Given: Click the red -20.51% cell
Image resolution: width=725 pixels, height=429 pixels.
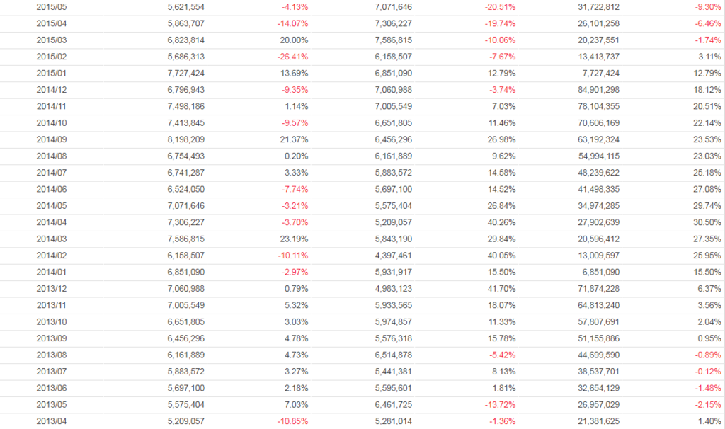Looking at the screenshot, I should tap(499, 6).
